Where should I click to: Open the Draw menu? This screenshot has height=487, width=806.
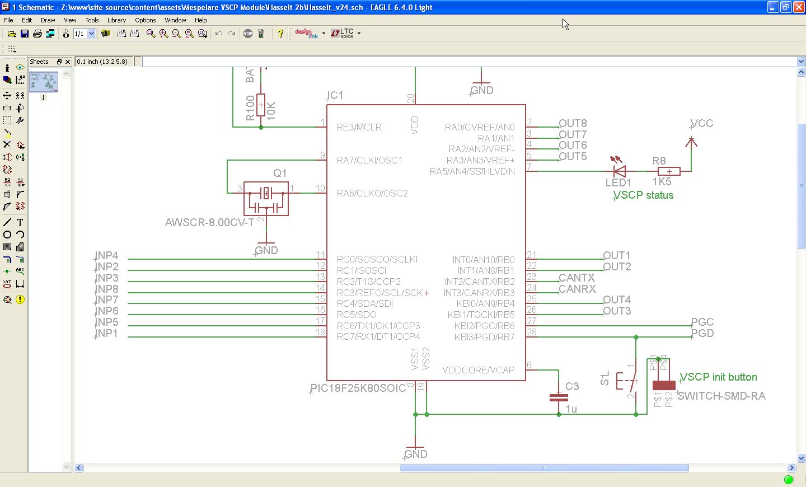point(48,20)
